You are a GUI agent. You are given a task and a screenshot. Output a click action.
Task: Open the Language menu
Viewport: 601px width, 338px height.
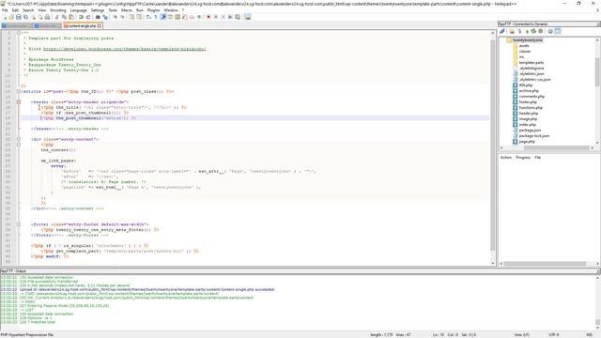click(x=79, y=10)
